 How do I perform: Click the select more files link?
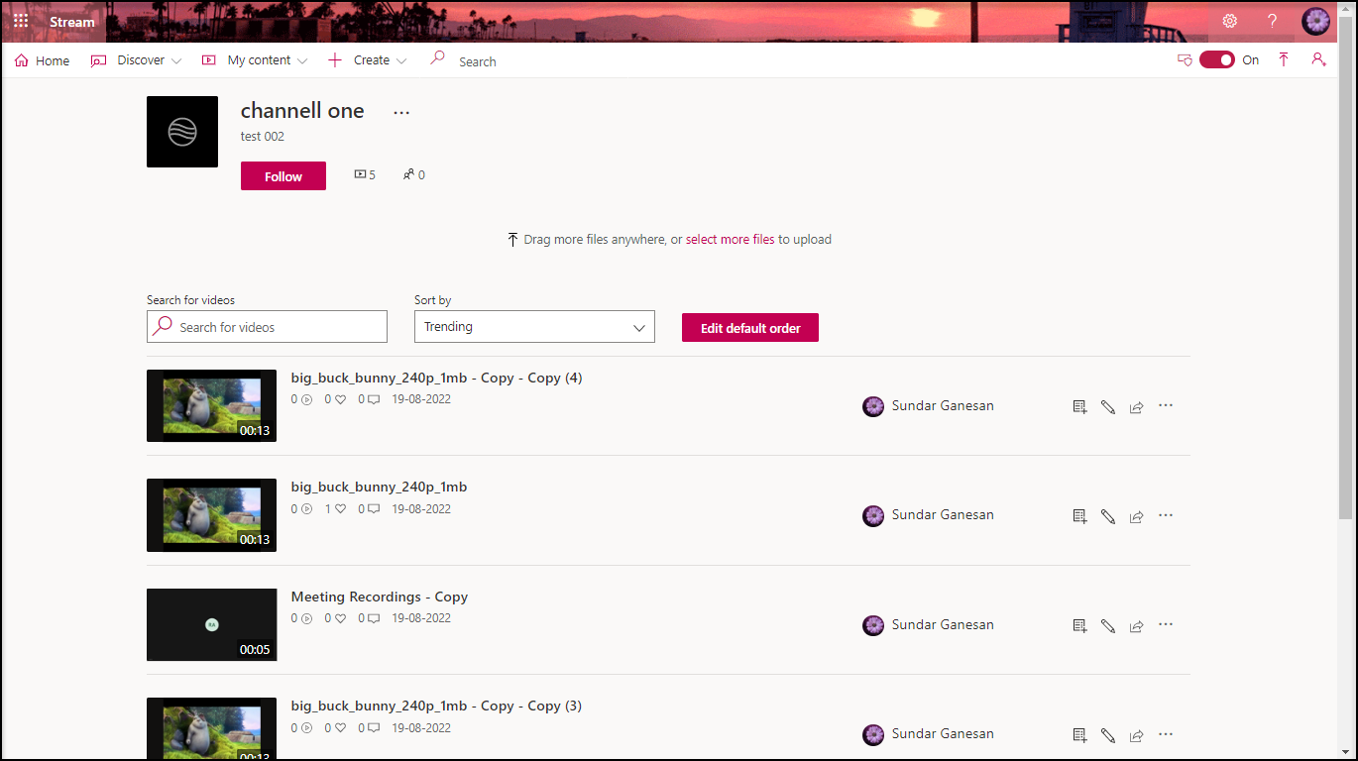[730, 240]
